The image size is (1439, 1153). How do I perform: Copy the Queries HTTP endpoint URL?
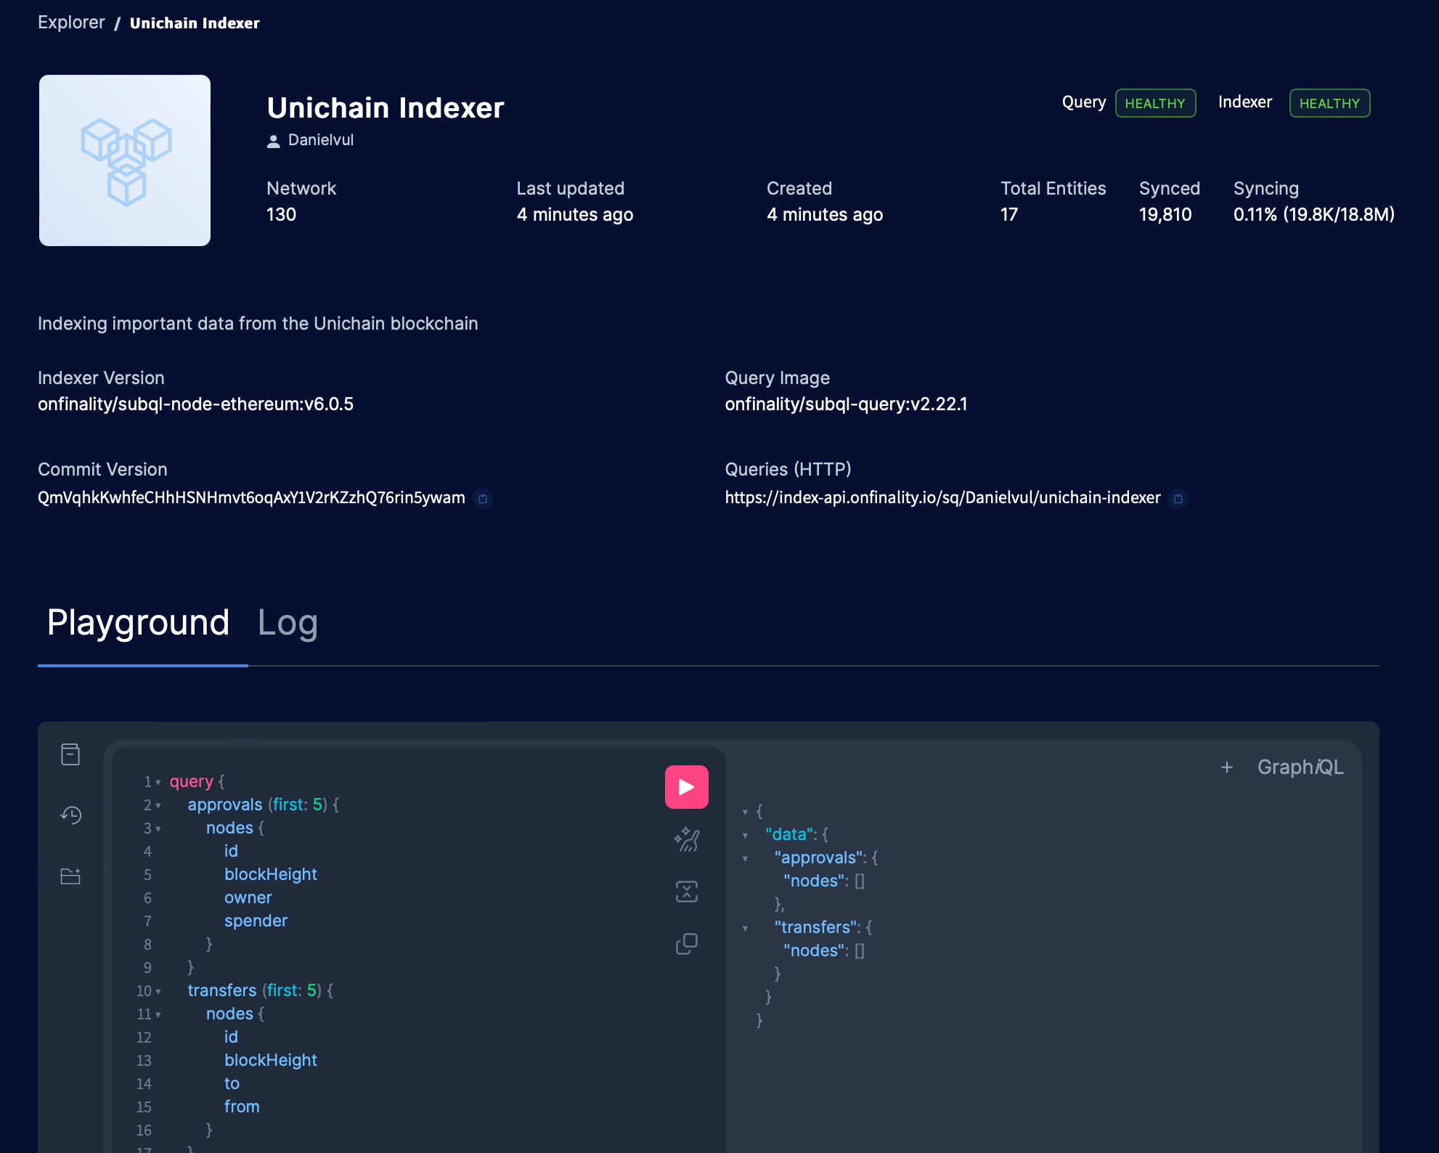pos(1178,499)
